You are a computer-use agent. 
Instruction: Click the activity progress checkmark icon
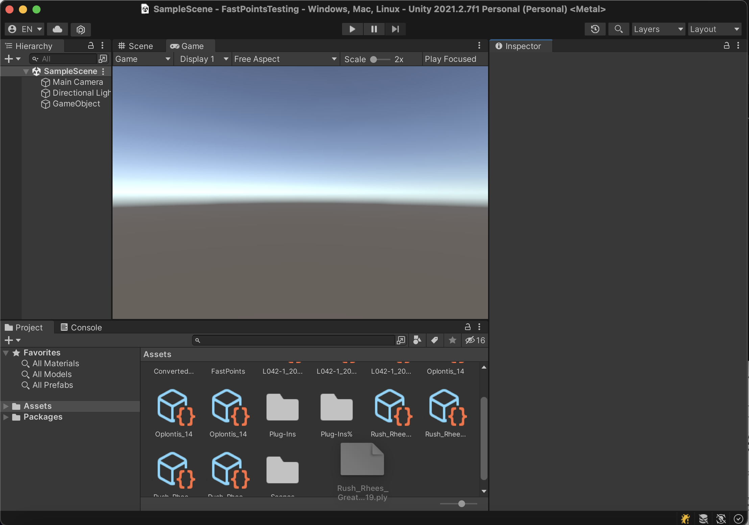point(739,519)
